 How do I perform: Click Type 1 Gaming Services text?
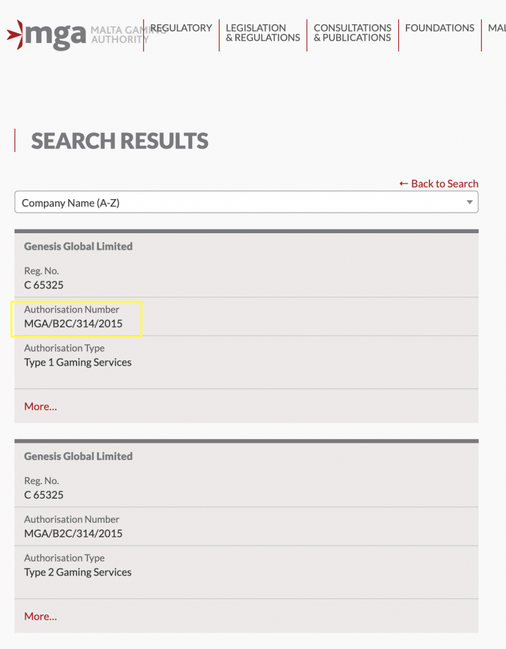pyautogui.click(x=78, y=363)
